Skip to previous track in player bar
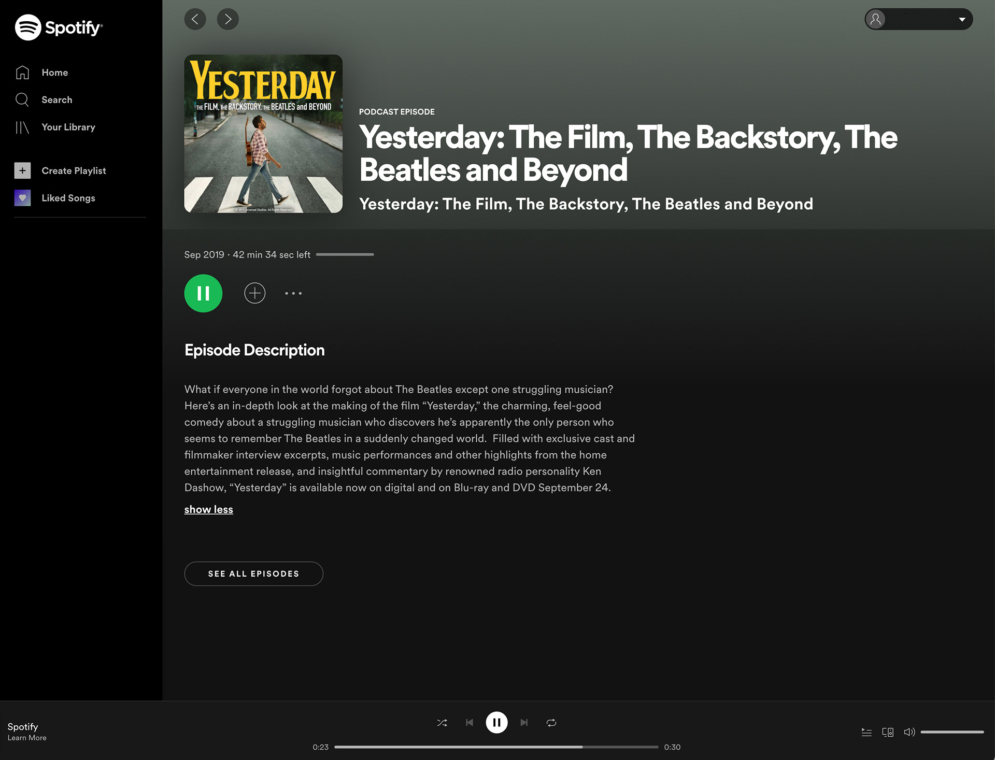 click(x=470, y=722)
